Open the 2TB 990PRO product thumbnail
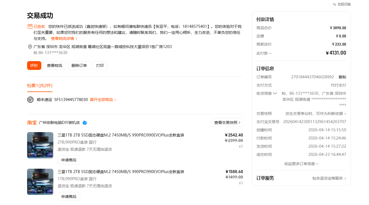 pos(40,145)
